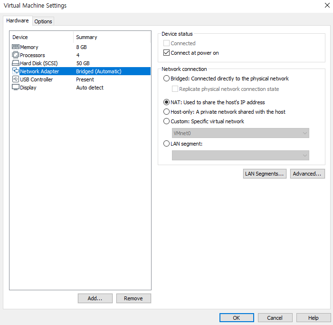Click the 8 GB memory summary
Image resolution: width=333 pixels, height=325 pixels.
(81, 47)
